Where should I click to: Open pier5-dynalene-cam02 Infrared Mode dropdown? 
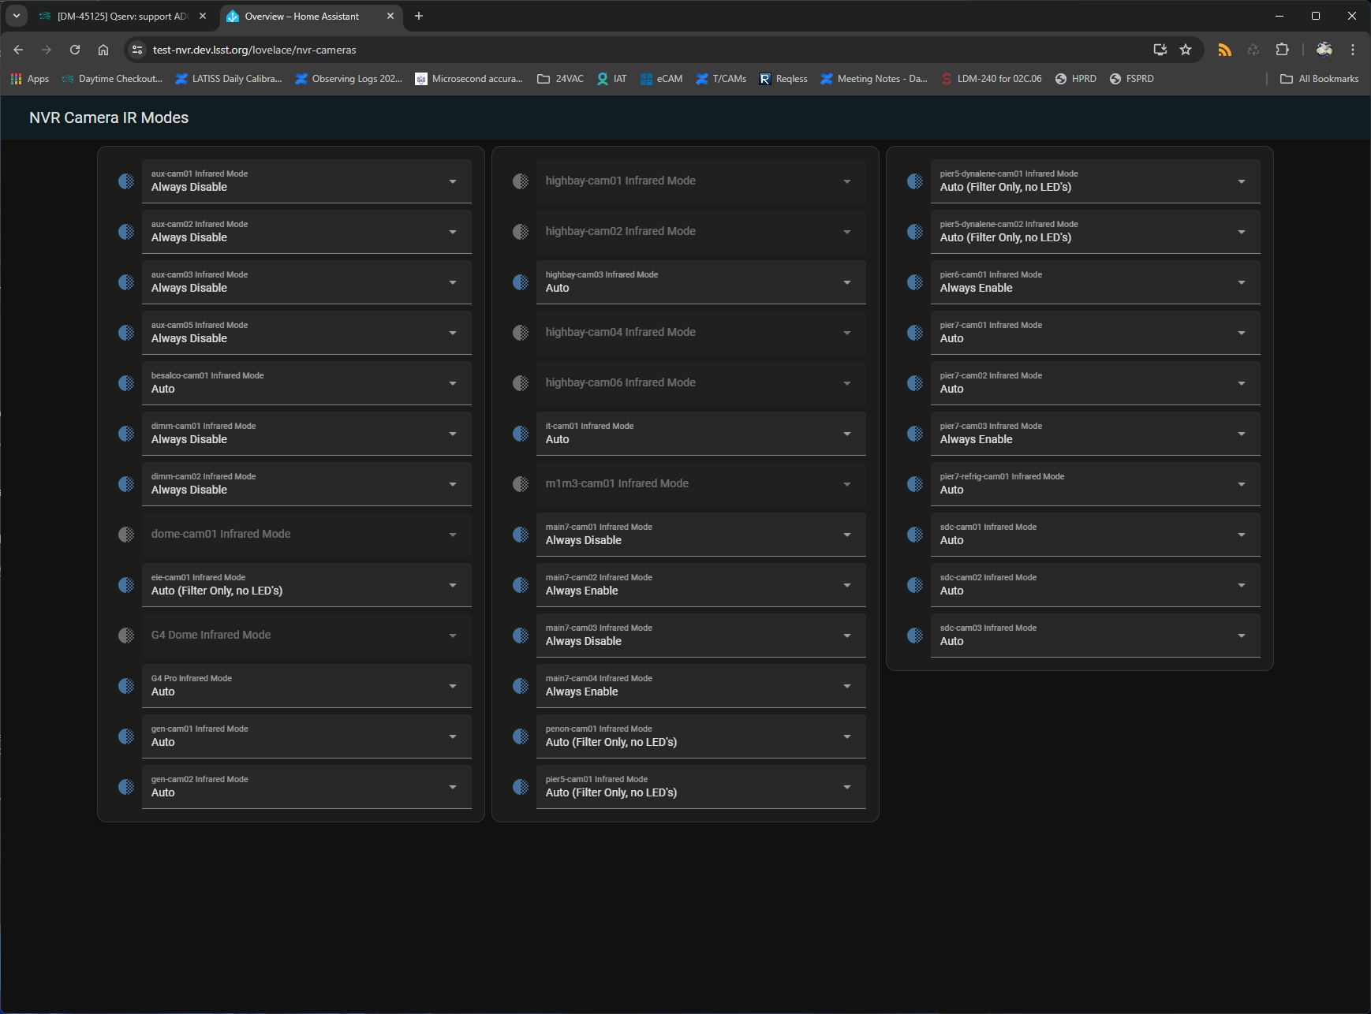pos(1096,232)
